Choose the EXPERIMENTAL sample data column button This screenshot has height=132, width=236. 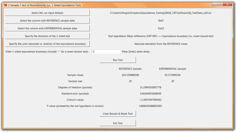tap(47, 28)
